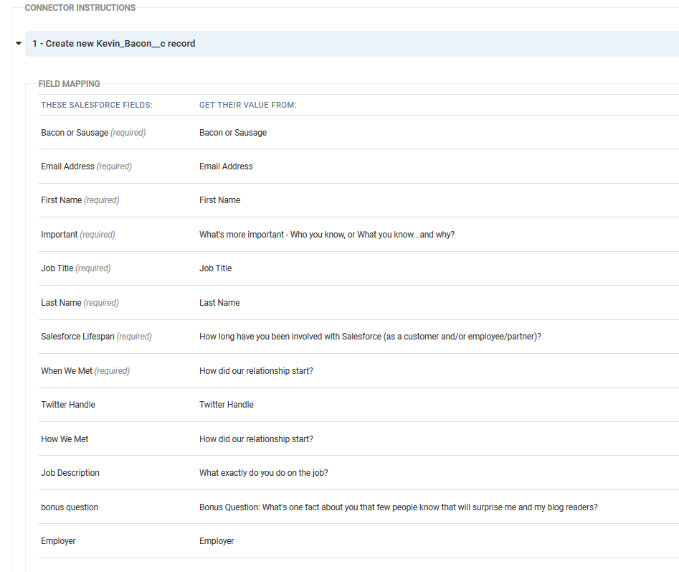
Task: Select the Twitter Handle Salesforce field
Action: (68, 405)
